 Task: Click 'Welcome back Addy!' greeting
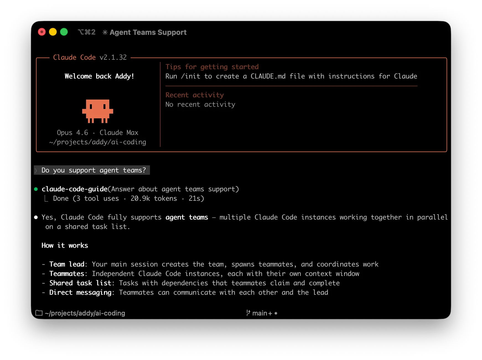click(99, 76)
